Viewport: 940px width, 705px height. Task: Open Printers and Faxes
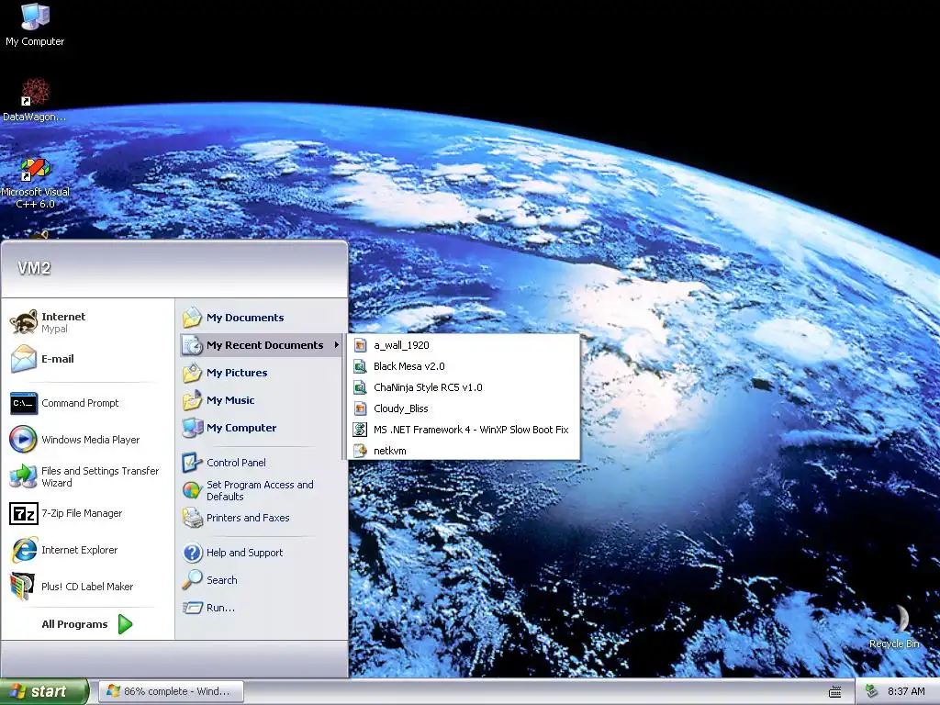[261, 518]
